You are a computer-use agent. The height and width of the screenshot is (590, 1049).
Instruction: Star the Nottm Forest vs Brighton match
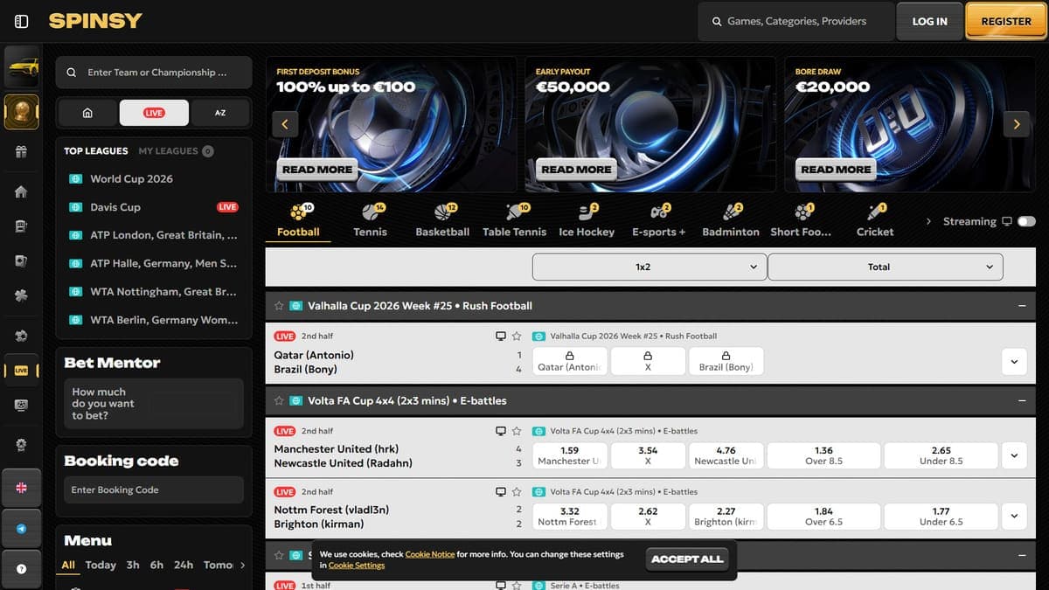517,491
